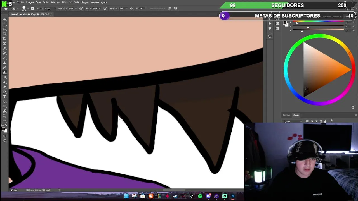358x201 pixels.
Task: Toggle Quick Mask mode
Action: point(4,136)
